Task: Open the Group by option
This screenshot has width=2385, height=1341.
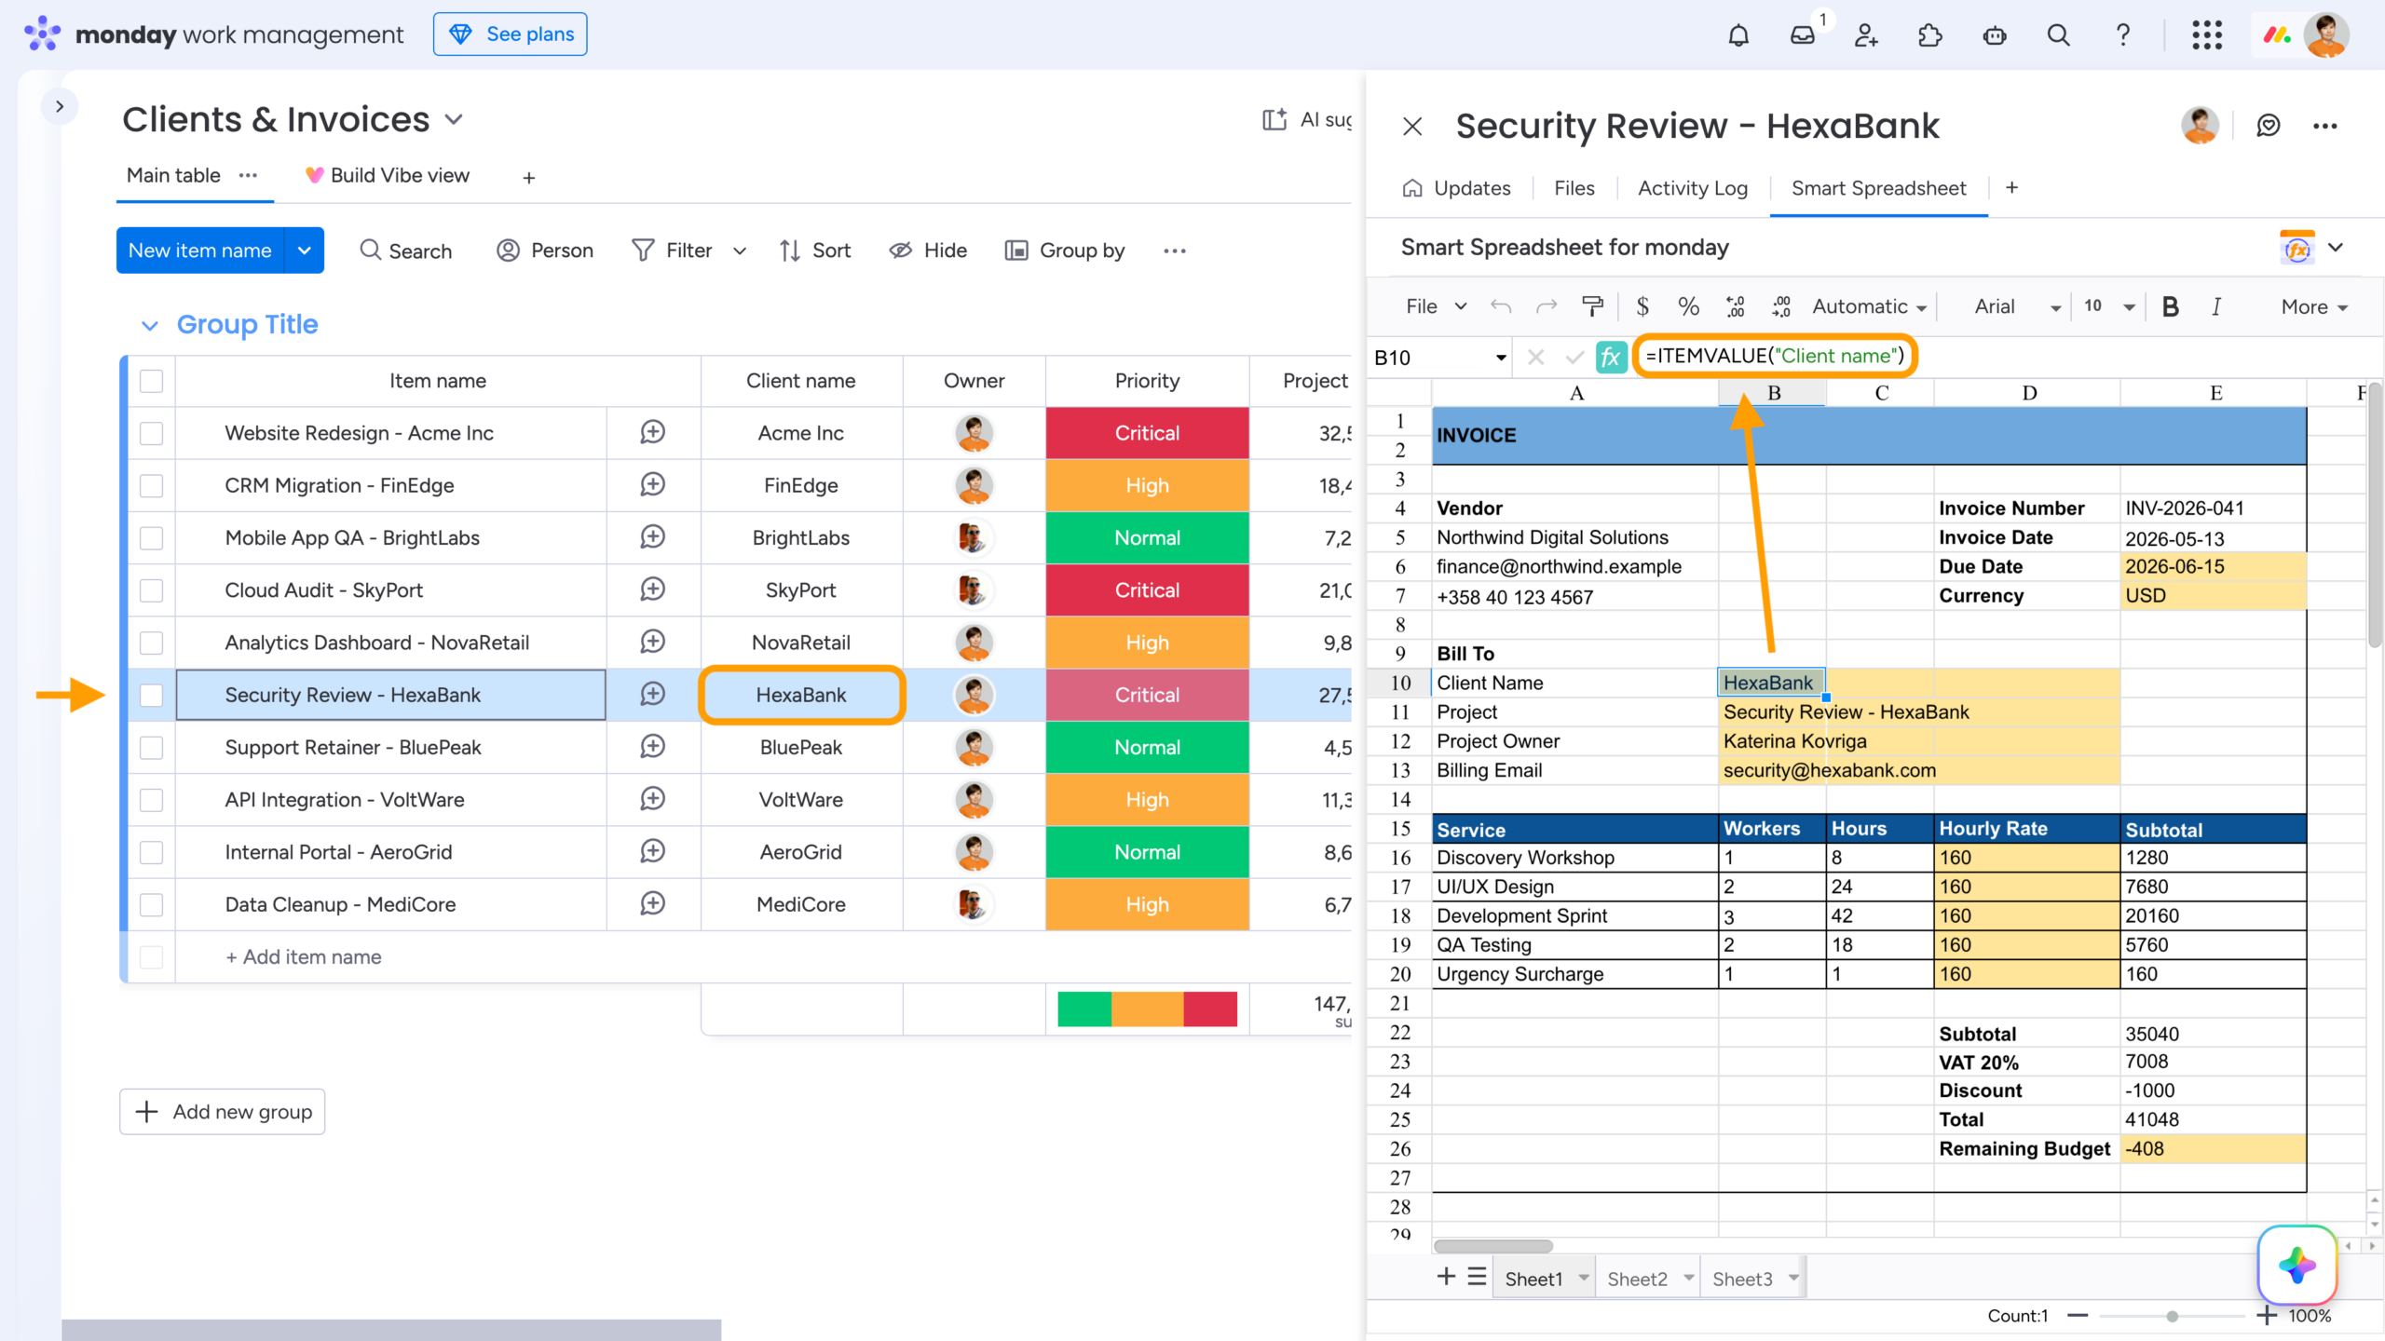Action: [x=1065, y=251]
